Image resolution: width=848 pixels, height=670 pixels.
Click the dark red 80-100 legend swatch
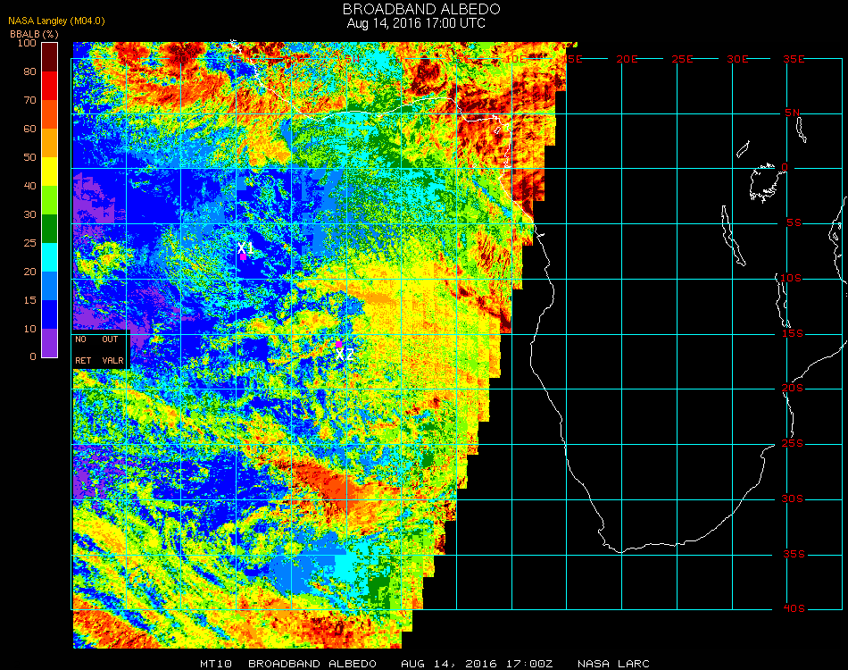pos(49,57)
